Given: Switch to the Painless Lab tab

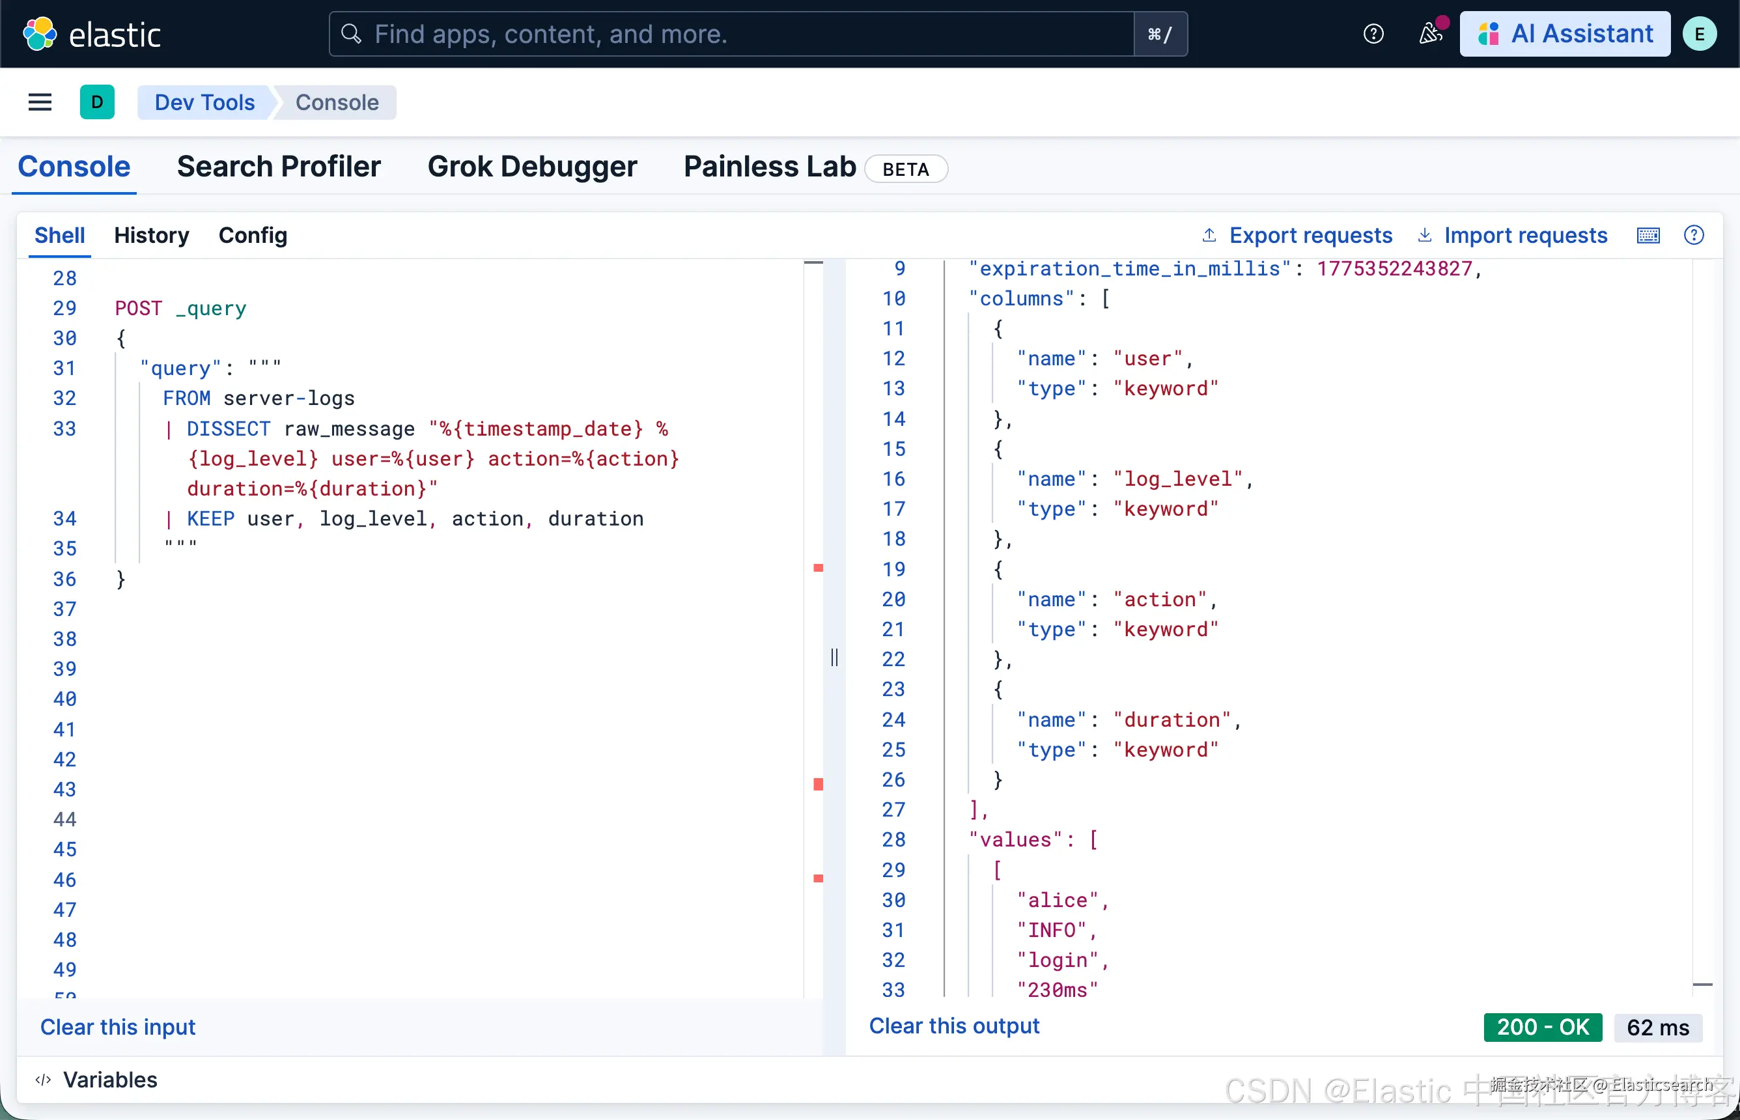Looking at the screenshot, I should click(x=769, y=167).
